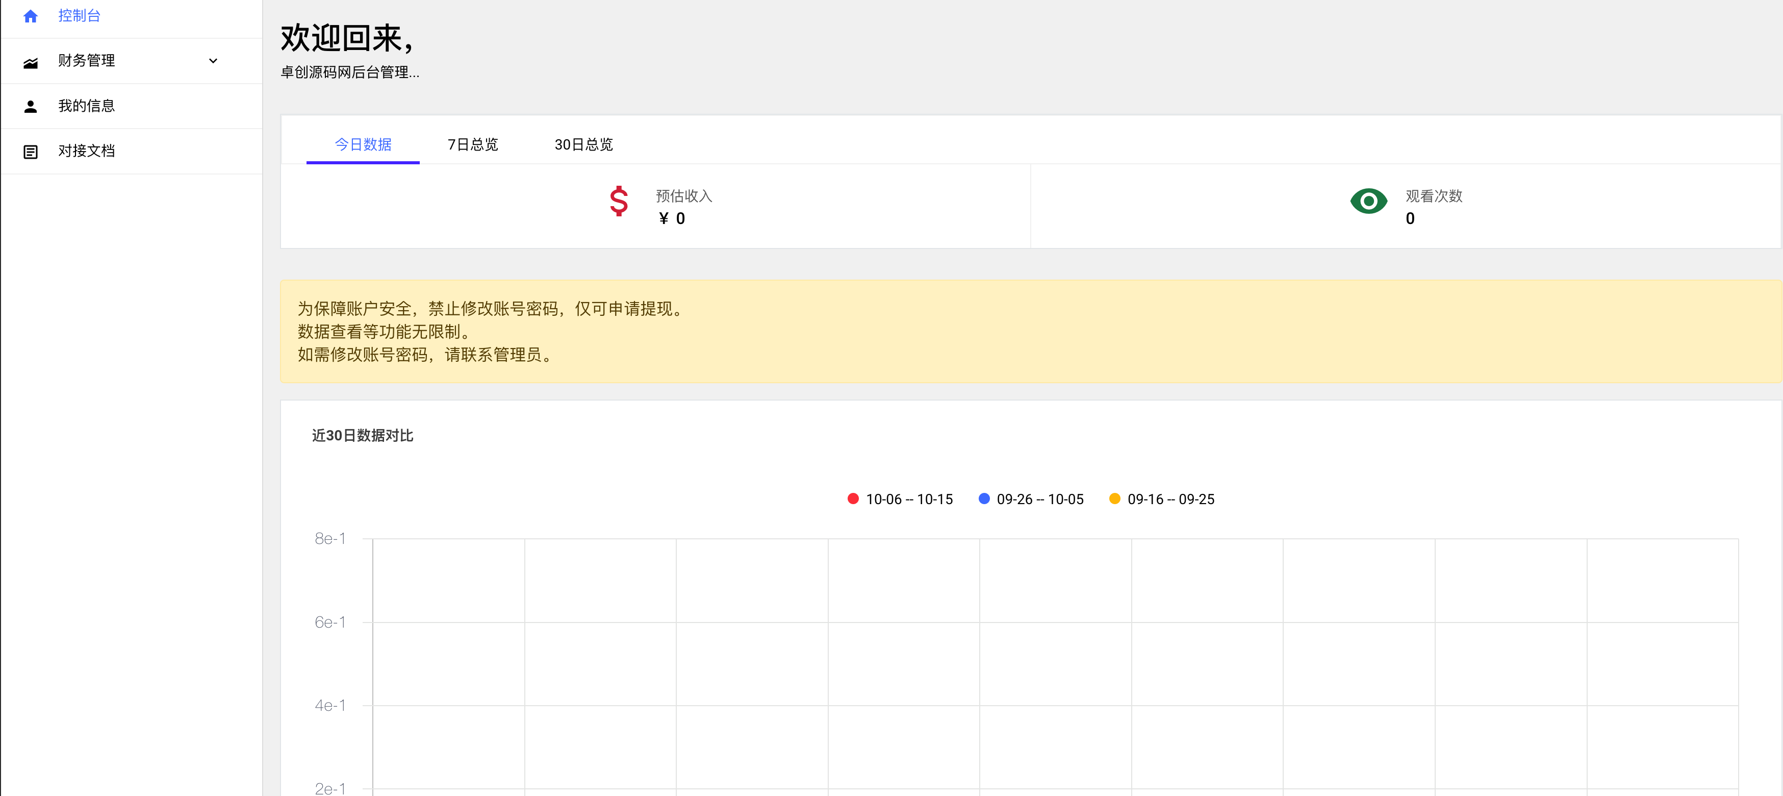Image resolution: width=1783 pixels, height=796 pixels.
Task: Click the user profile icon
Action: (x=31, y=106)
